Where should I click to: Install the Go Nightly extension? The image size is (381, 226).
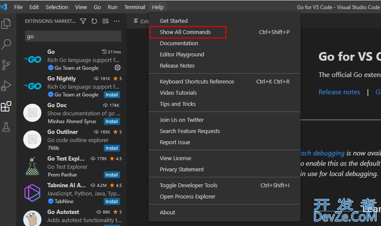pyautogui.click(x=112, y=95)
